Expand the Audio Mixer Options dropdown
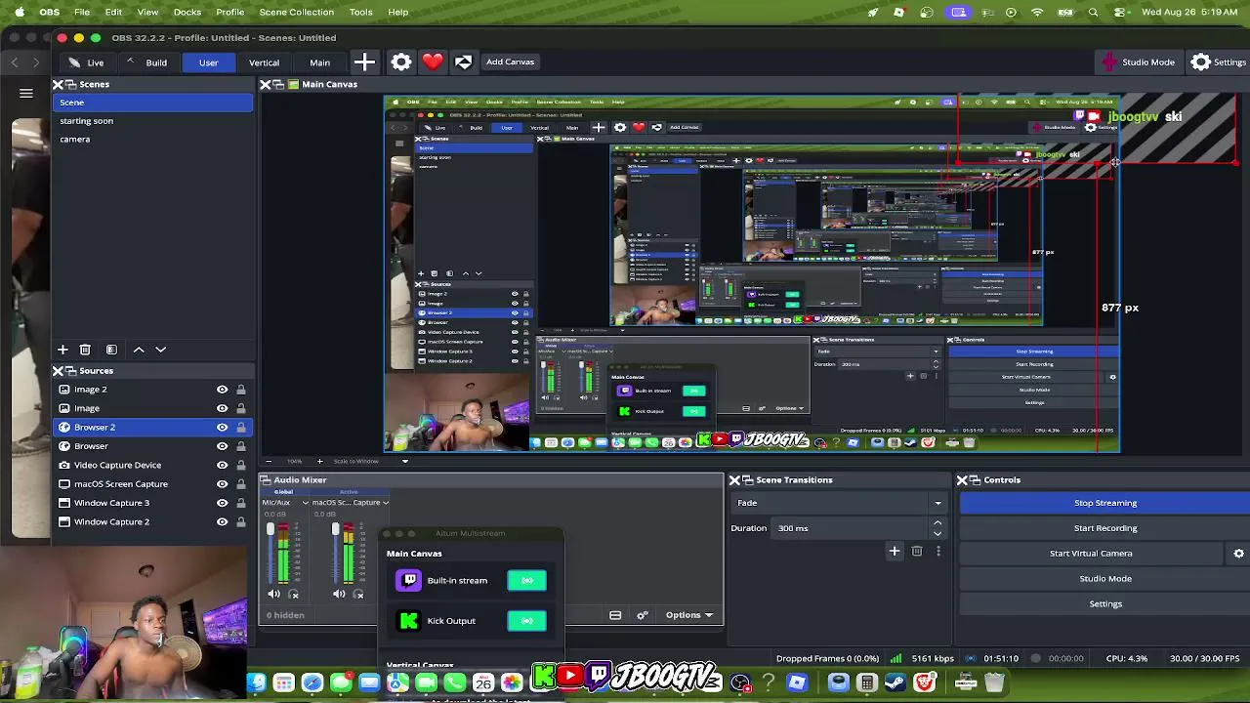The height and width of the screenshot is (703, 1250). 689,615
